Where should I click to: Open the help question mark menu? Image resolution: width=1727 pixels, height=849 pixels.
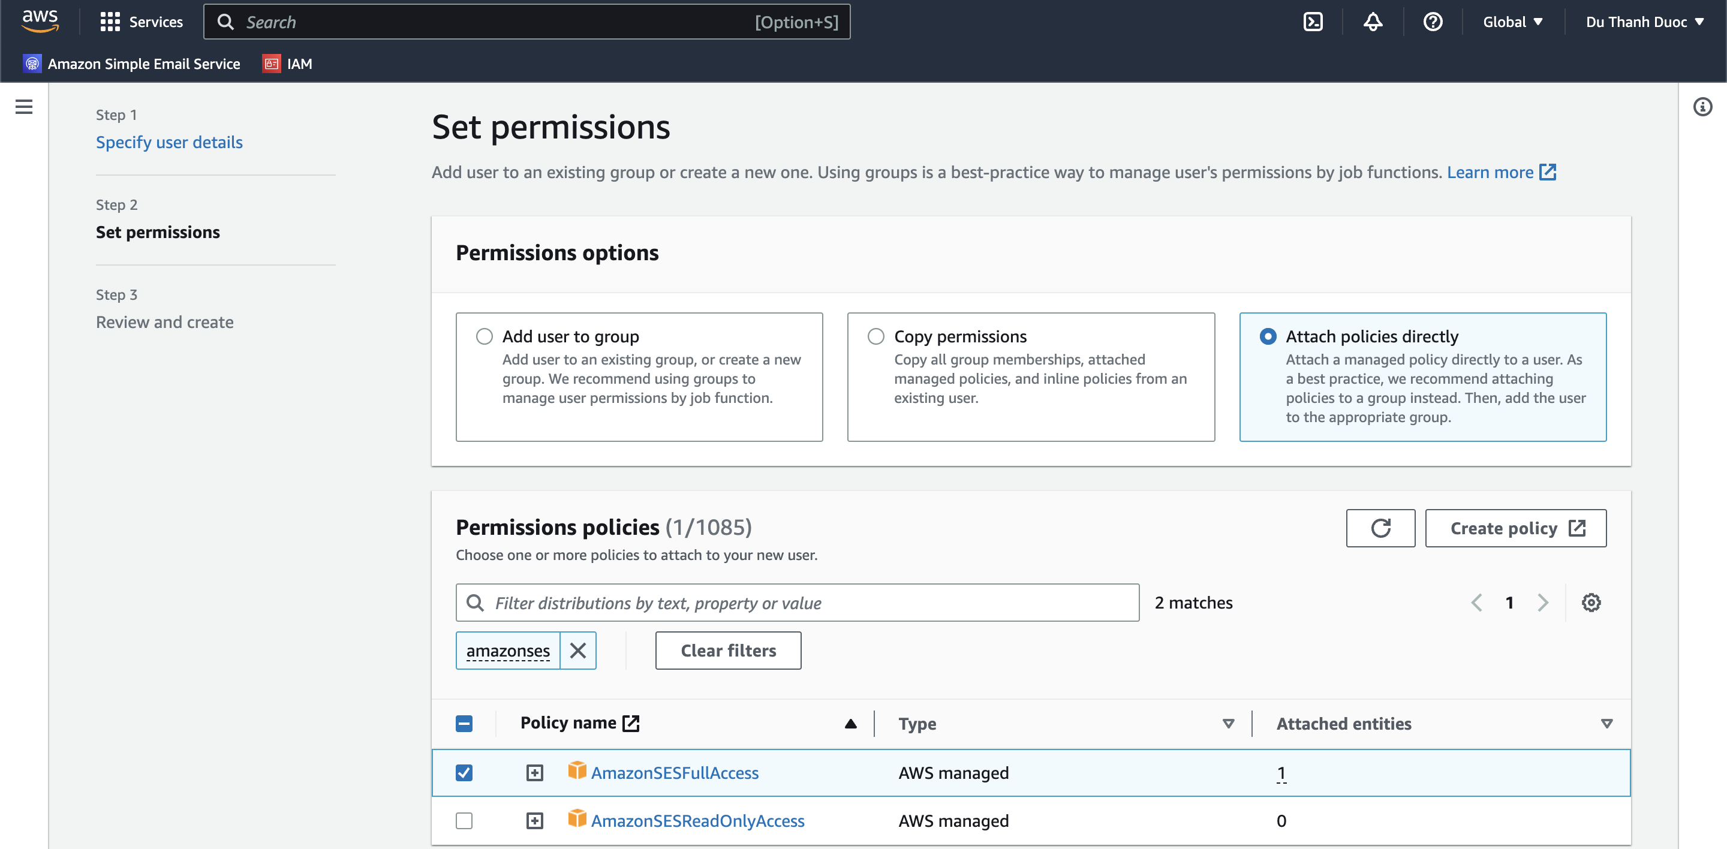pyautogui.click(x=1433, y=22)
